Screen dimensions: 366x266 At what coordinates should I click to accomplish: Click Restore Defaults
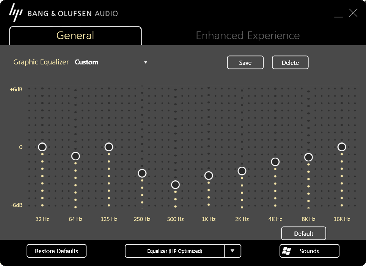coord(56,251)
